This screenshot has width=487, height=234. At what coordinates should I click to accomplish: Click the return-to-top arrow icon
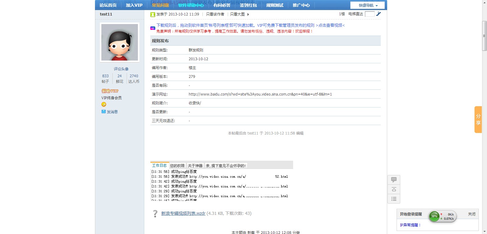(x=394, y=190)
